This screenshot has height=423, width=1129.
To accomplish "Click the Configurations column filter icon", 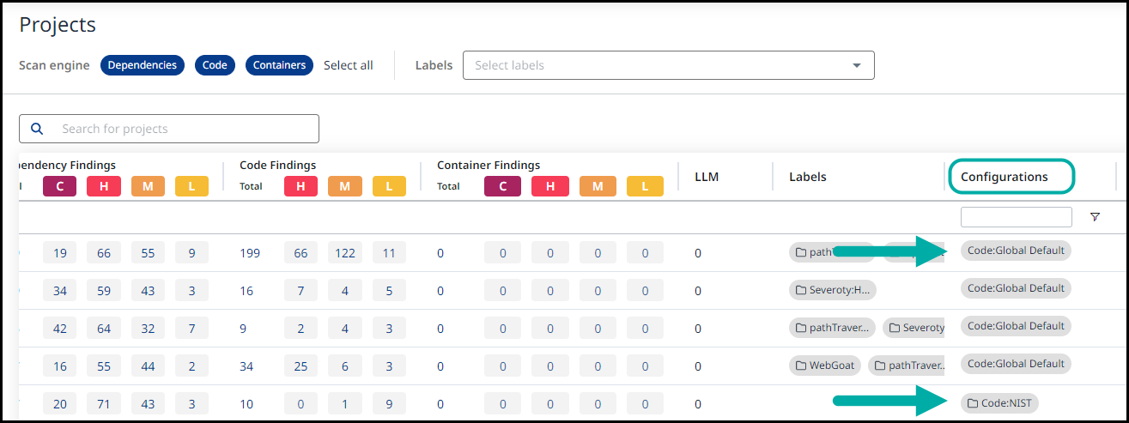I will point(1095,217).
